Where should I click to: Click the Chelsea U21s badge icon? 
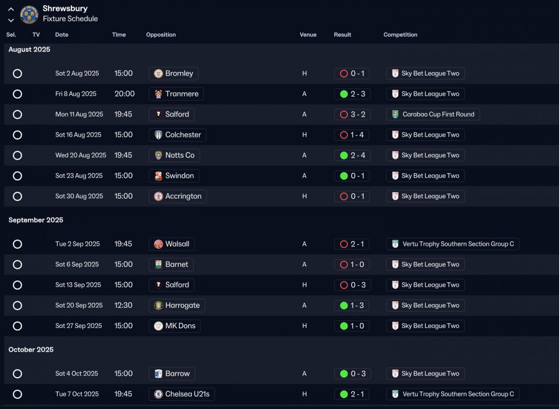coord(159,394)
